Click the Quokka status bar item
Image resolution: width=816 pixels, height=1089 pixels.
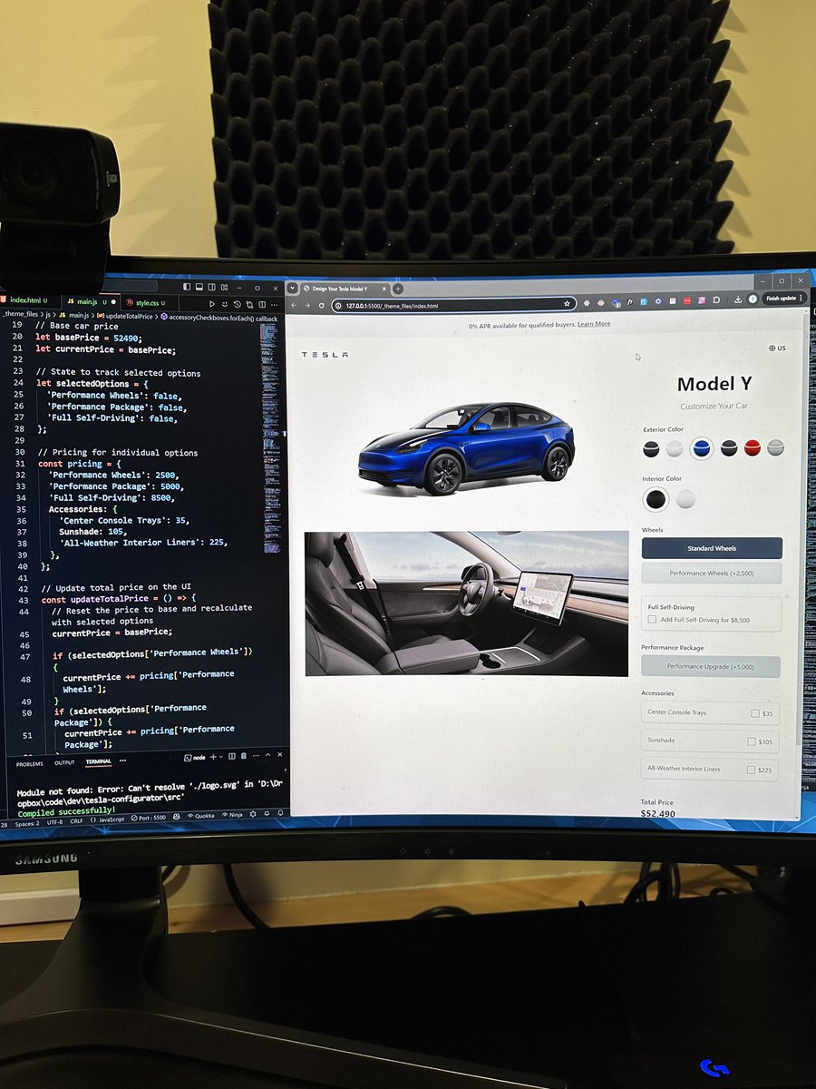pos(201,815)
